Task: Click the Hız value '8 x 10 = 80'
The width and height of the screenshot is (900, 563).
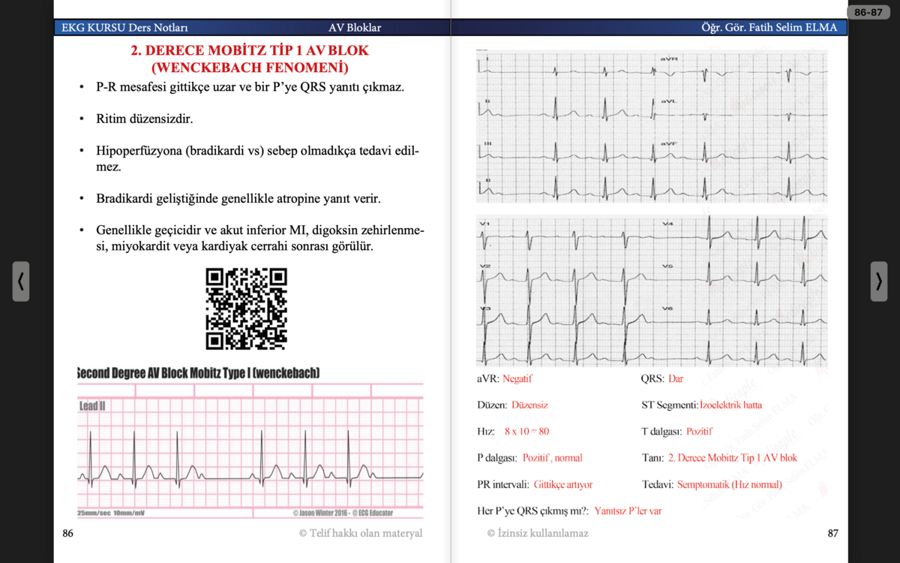Action: pyautogui.click(x=526, y=432)
